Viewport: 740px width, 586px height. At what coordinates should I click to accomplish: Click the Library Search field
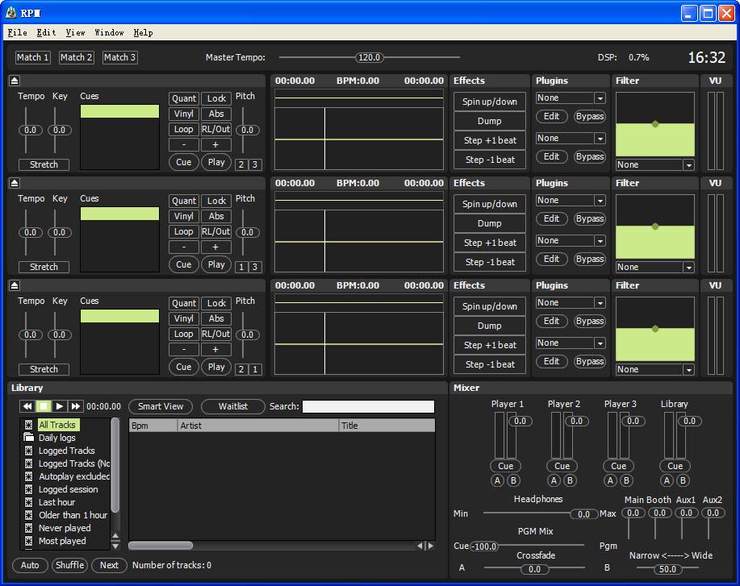(368, 406)
